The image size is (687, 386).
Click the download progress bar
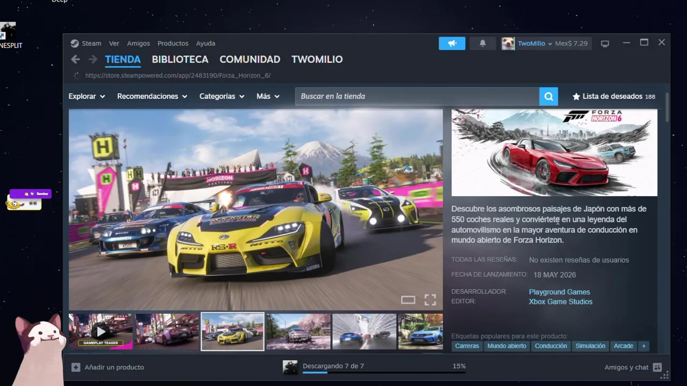coord(384,372)
